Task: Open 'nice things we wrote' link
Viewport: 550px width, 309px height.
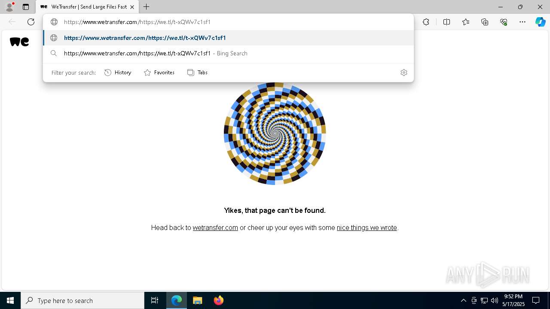Action: coord(367,228)
